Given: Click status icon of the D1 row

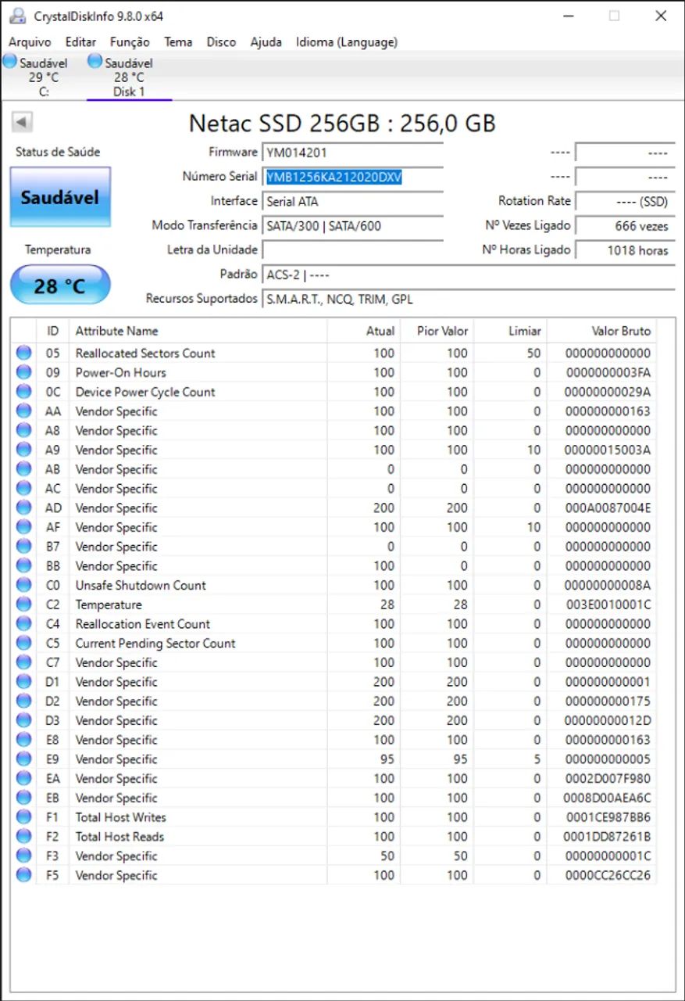Looking at the screenshot, I should [24, 682].
